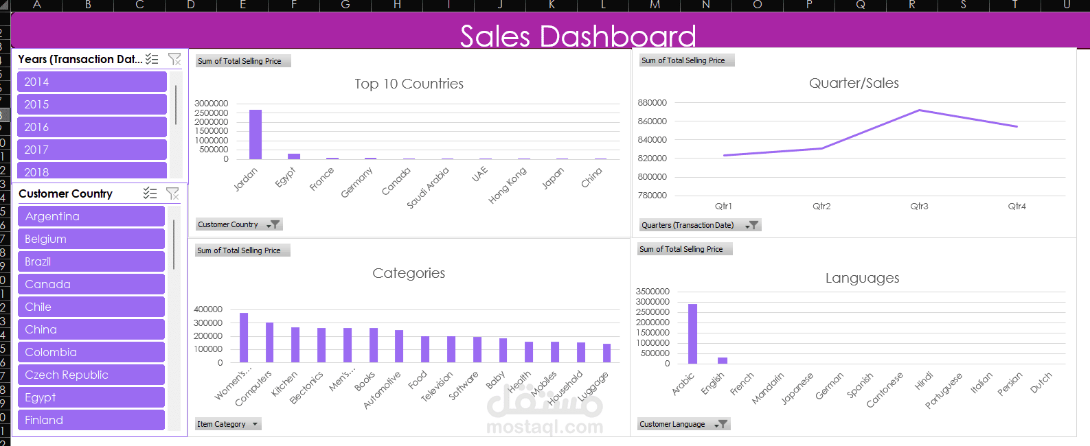
Task: Click the Luggage bar in Categories chart
Action: [x=606, y=353]
